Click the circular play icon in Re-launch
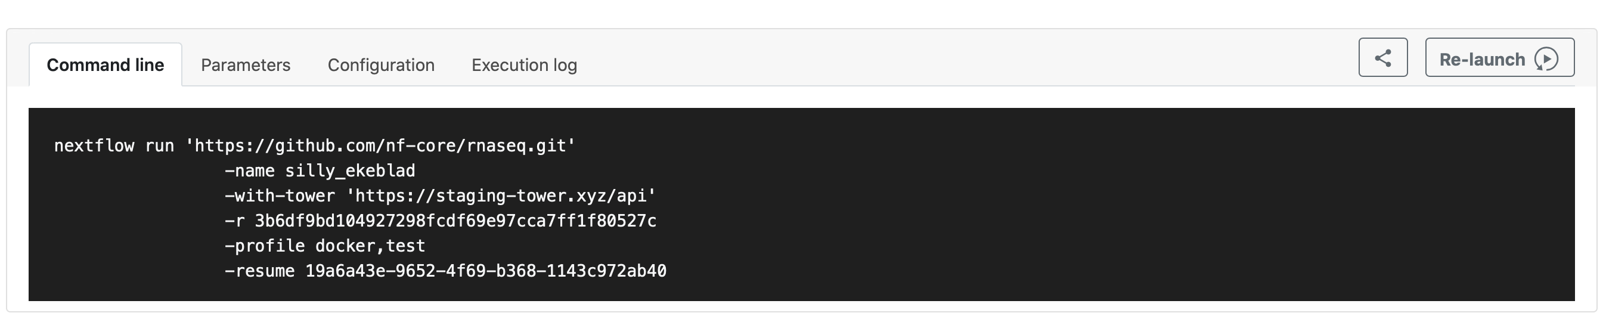The width and height of the screenshot is (1606, 316). pyautogui.click(x=1546, y=59)
